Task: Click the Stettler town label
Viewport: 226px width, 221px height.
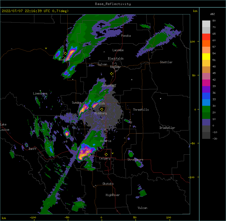Action: (x=166, y=62)
